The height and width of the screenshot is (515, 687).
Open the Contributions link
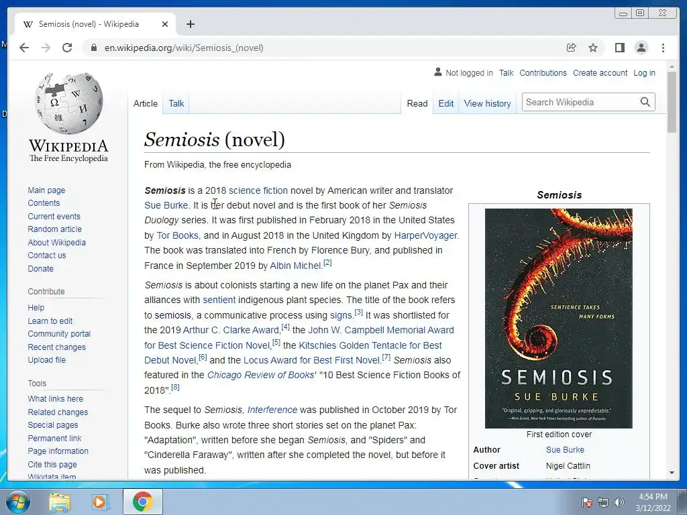(543, 72)
